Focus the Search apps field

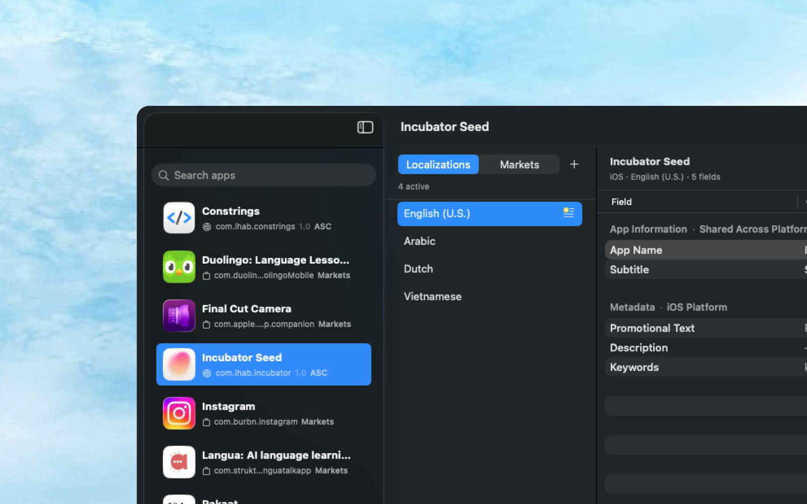[x=264, y=175]
